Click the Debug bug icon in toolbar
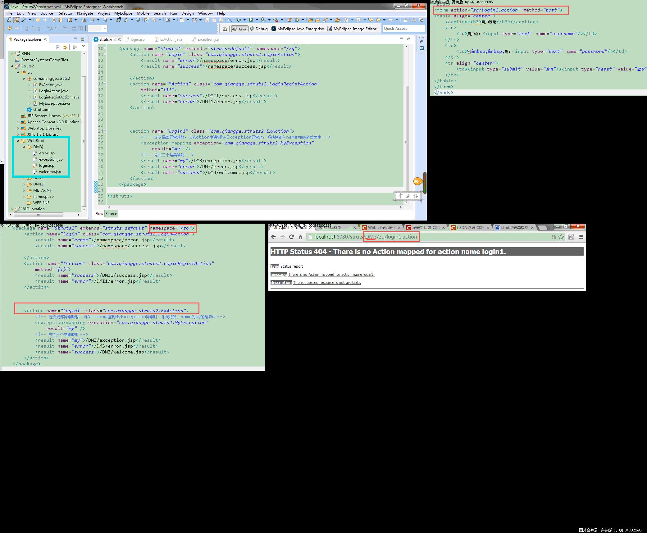 (239, 20)
